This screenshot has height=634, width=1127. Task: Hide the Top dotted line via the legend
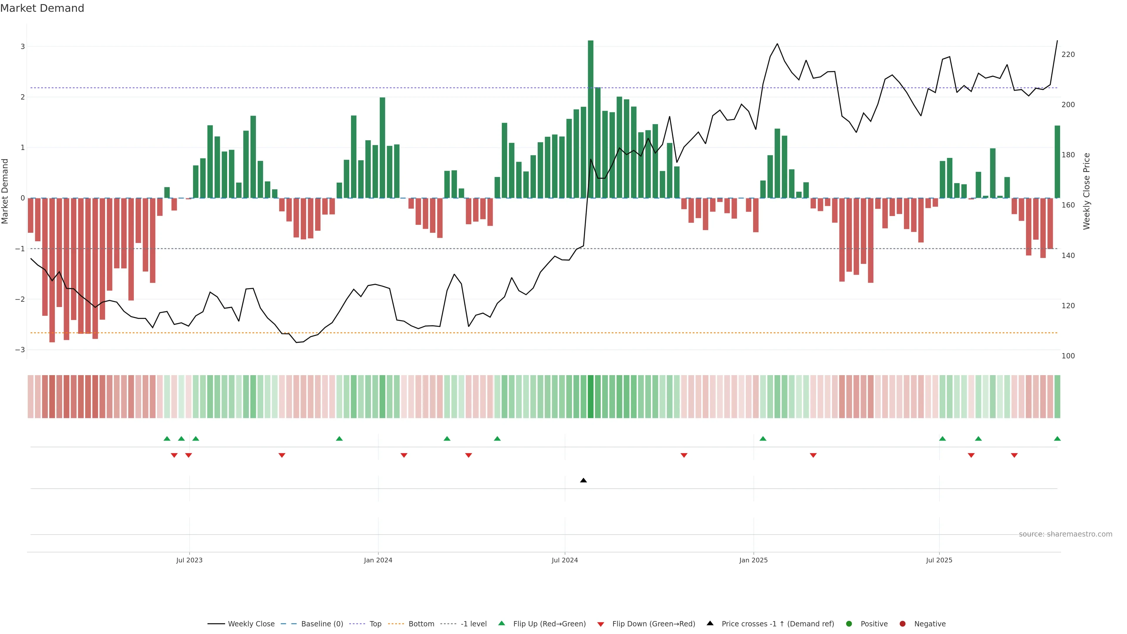[375, 624]
